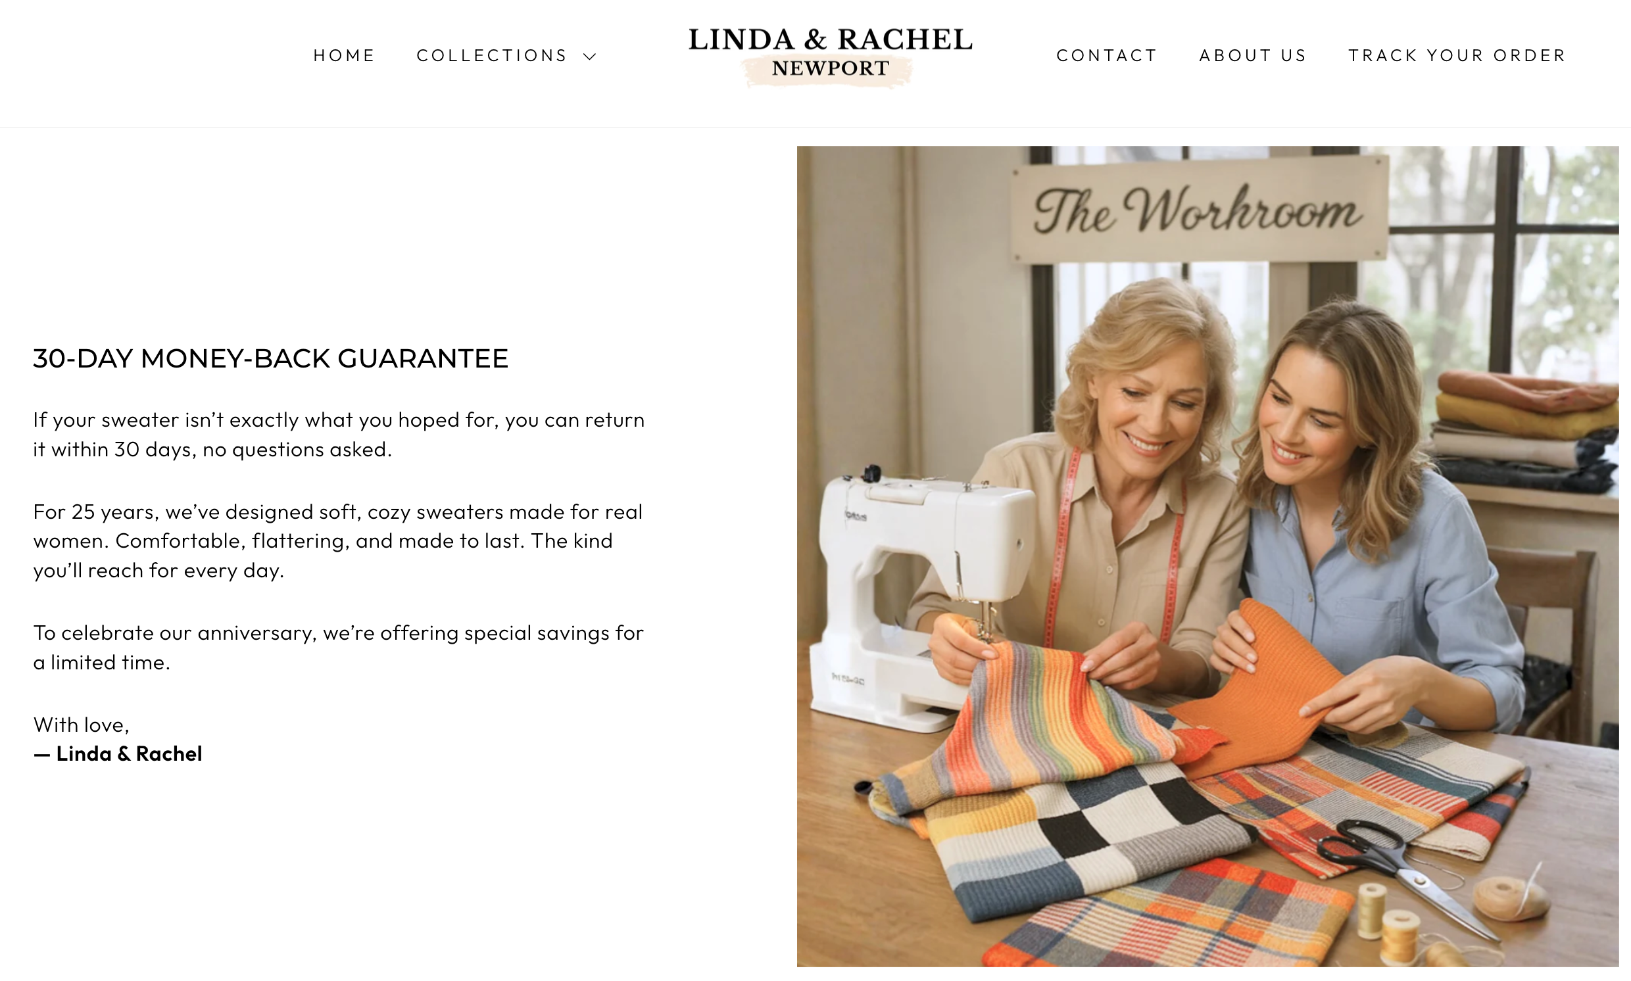Go to the HOME page
This screenshot has width=1631, height=981.
tap(344, 55)
